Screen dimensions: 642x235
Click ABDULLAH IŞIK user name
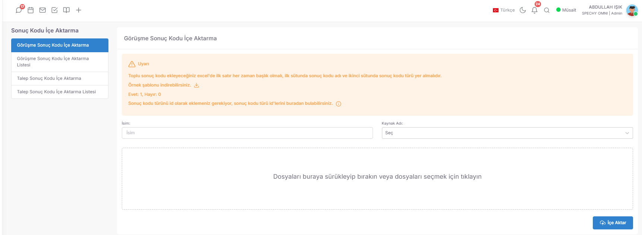pyautogui.click(x=605, y=7)
